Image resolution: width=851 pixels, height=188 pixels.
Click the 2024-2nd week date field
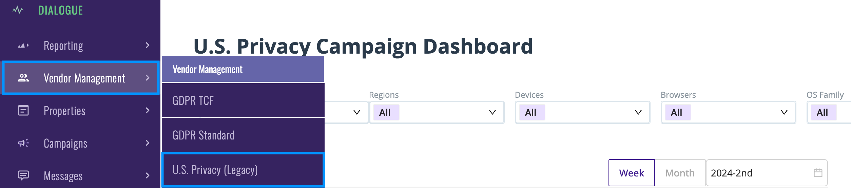767,173
